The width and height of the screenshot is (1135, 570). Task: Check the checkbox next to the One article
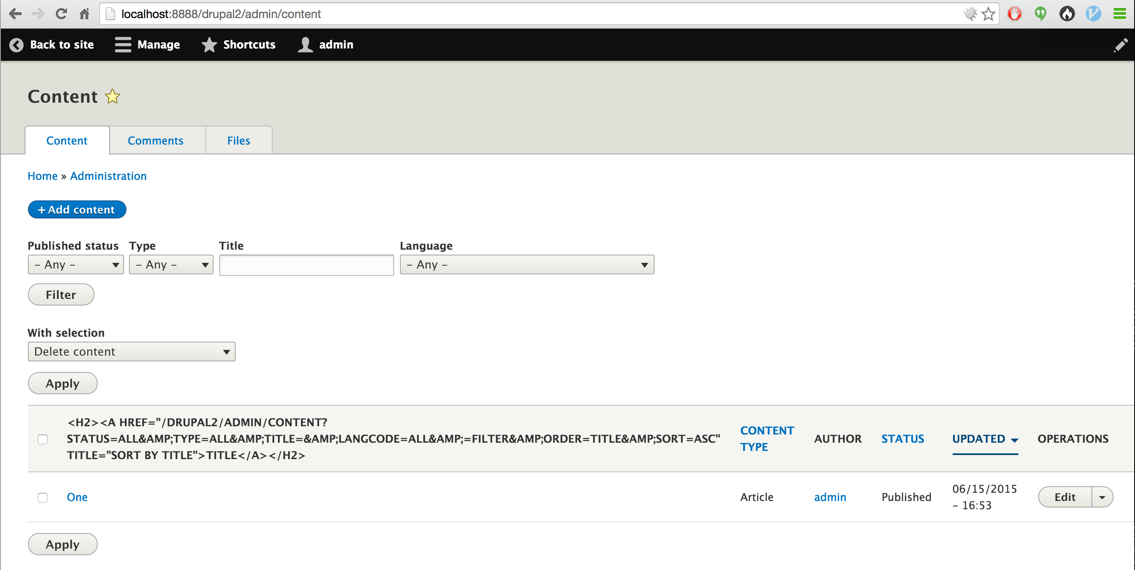tap(43, 497)
